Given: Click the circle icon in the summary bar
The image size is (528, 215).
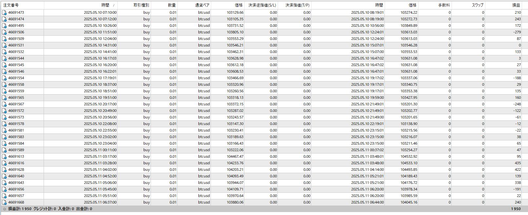Looking at the screenshot, I should pyautogui.click(x=4, y=209).
